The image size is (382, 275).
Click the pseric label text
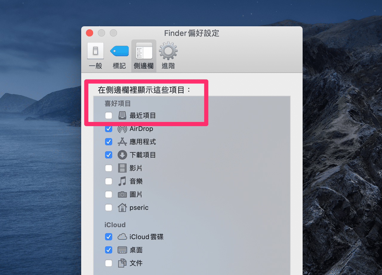[x=139, y=208]
